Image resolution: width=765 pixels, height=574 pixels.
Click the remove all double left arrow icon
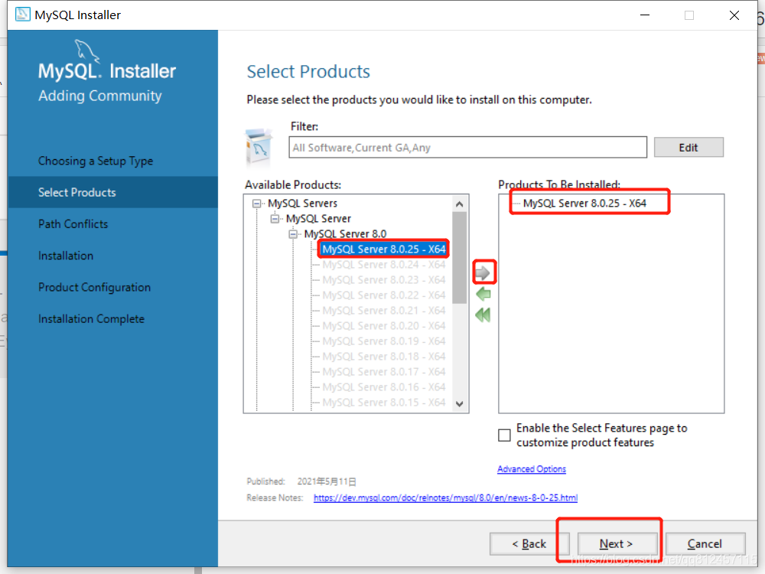pos(483,315)
